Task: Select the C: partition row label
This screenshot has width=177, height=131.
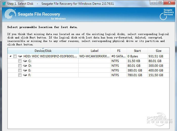Action: [x=30, y=61]
